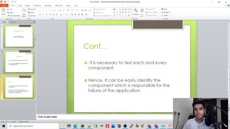Image resolution: width=230 pixels, height=129 pixels.
Task: Switch to the Slide Show tab
Action: point(59,6)
